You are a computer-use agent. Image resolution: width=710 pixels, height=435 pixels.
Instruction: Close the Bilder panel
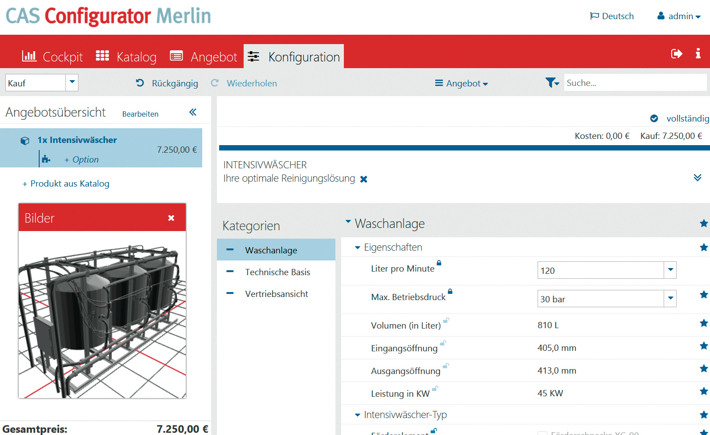tap(171, 218)
